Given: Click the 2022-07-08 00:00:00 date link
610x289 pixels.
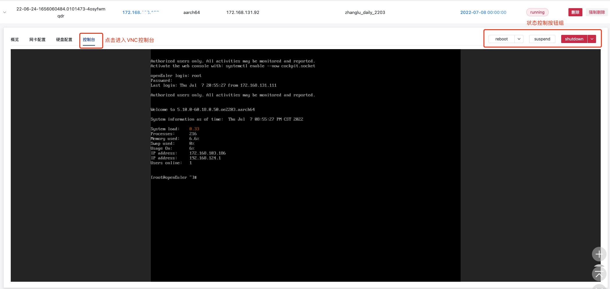Looking at the screenshot, I should click(483, 13).
